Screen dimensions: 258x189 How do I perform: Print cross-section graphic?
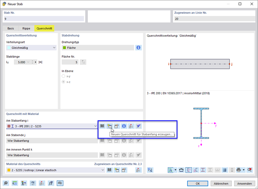click(239, 170)
